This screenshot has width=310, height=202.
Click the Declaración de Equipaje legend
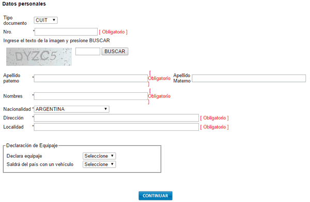(x=32, y=146)
